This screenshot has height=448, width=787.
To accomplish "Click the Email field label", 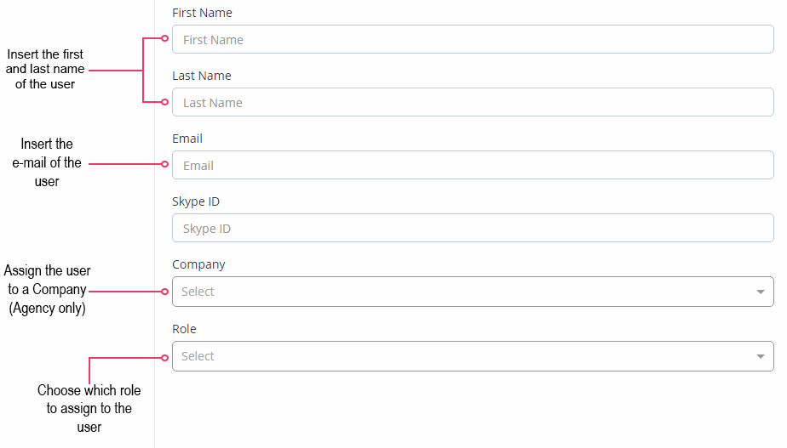I will [x=187, y=139].
